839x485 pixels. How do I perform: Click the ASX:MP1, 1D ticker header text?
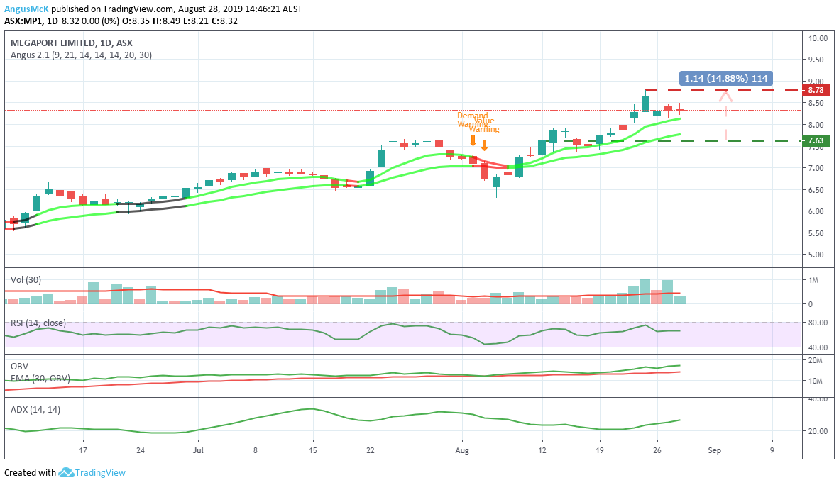[x=31, y=21]
